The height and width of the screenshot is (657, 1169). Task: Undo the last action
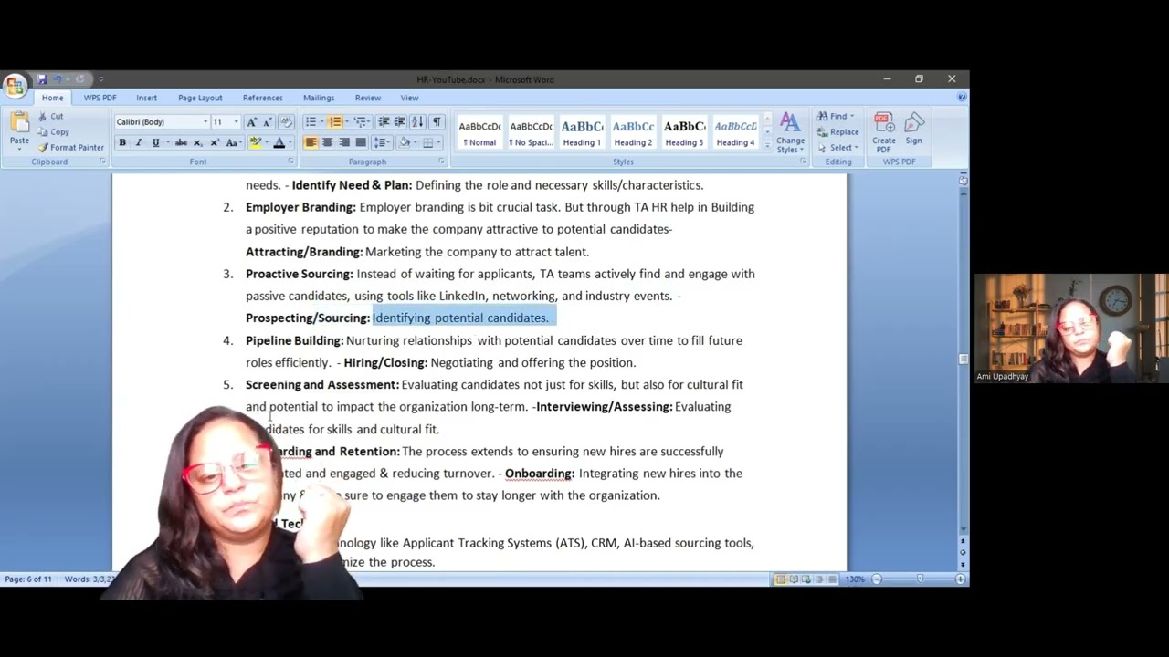click(57, 79)
